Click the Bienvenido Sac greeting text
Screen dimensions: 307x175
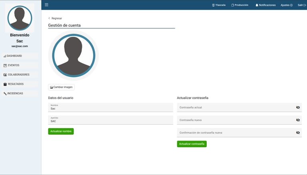pos(20,38)
